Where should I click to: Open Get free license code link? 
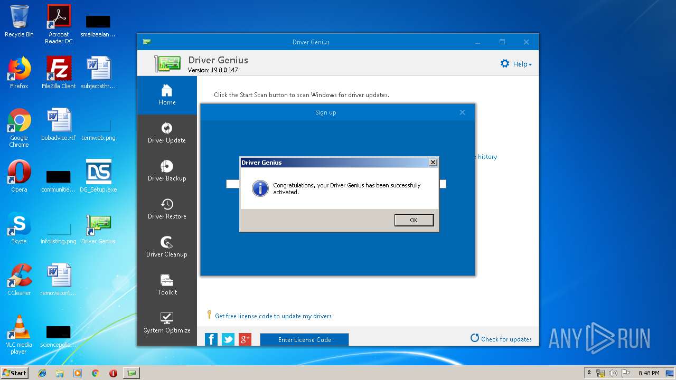pos(273,316)
